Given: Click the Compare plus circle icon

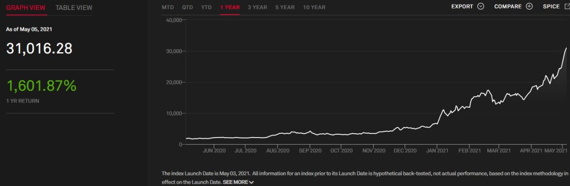Looking at the screenshot, I should pyautogui.click(x=529, y=7).
